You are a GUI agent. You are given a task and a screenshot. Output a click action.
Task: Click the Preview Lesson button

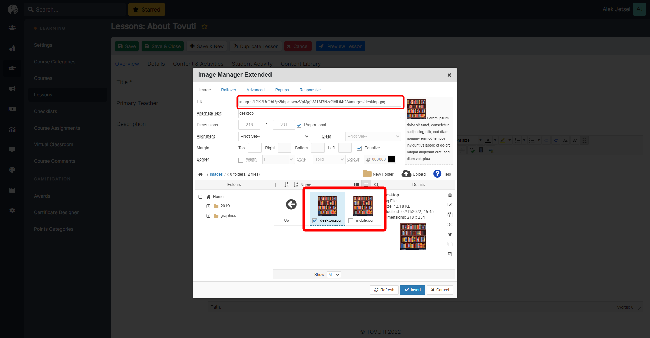[341, 46]
